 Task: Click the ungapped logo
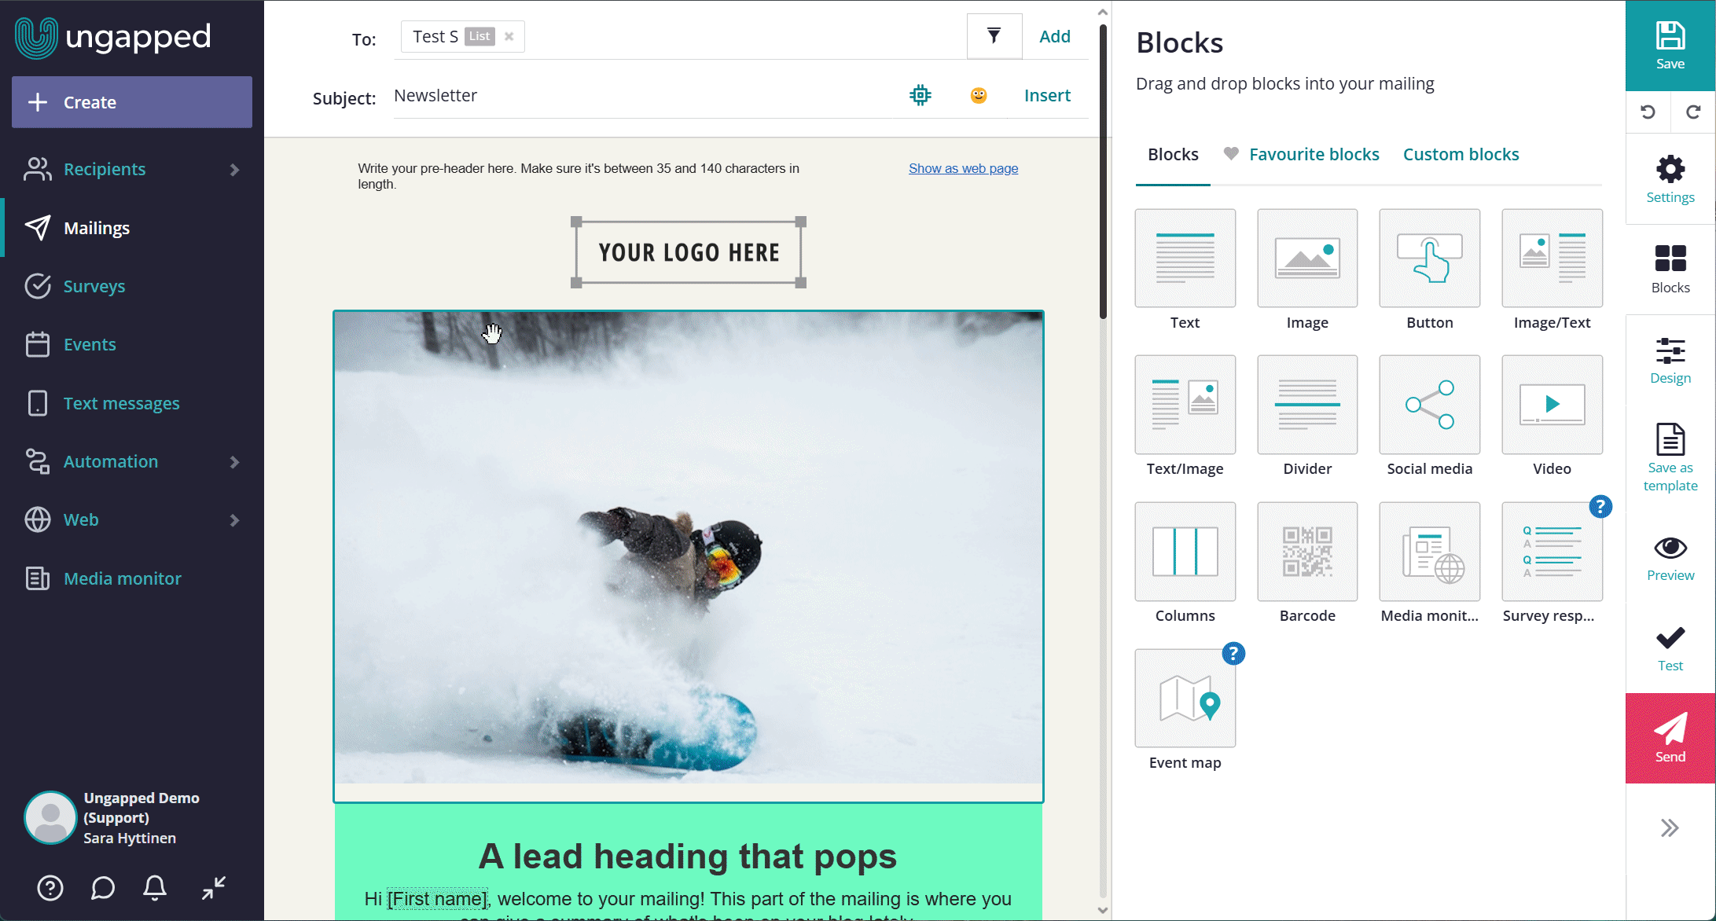pyautogui.click(x=113, y=37)
